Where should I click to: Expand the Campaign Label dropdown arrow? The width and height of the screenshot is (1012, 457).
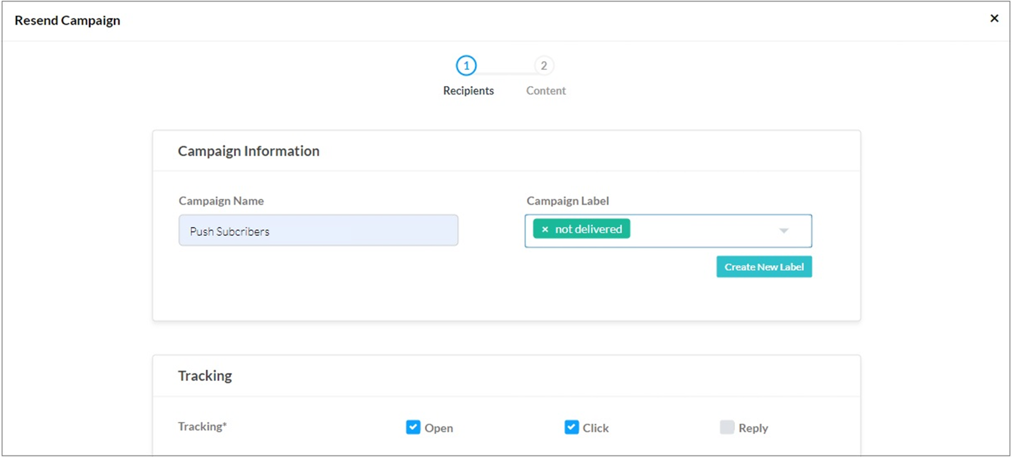(x=783, y=231)
